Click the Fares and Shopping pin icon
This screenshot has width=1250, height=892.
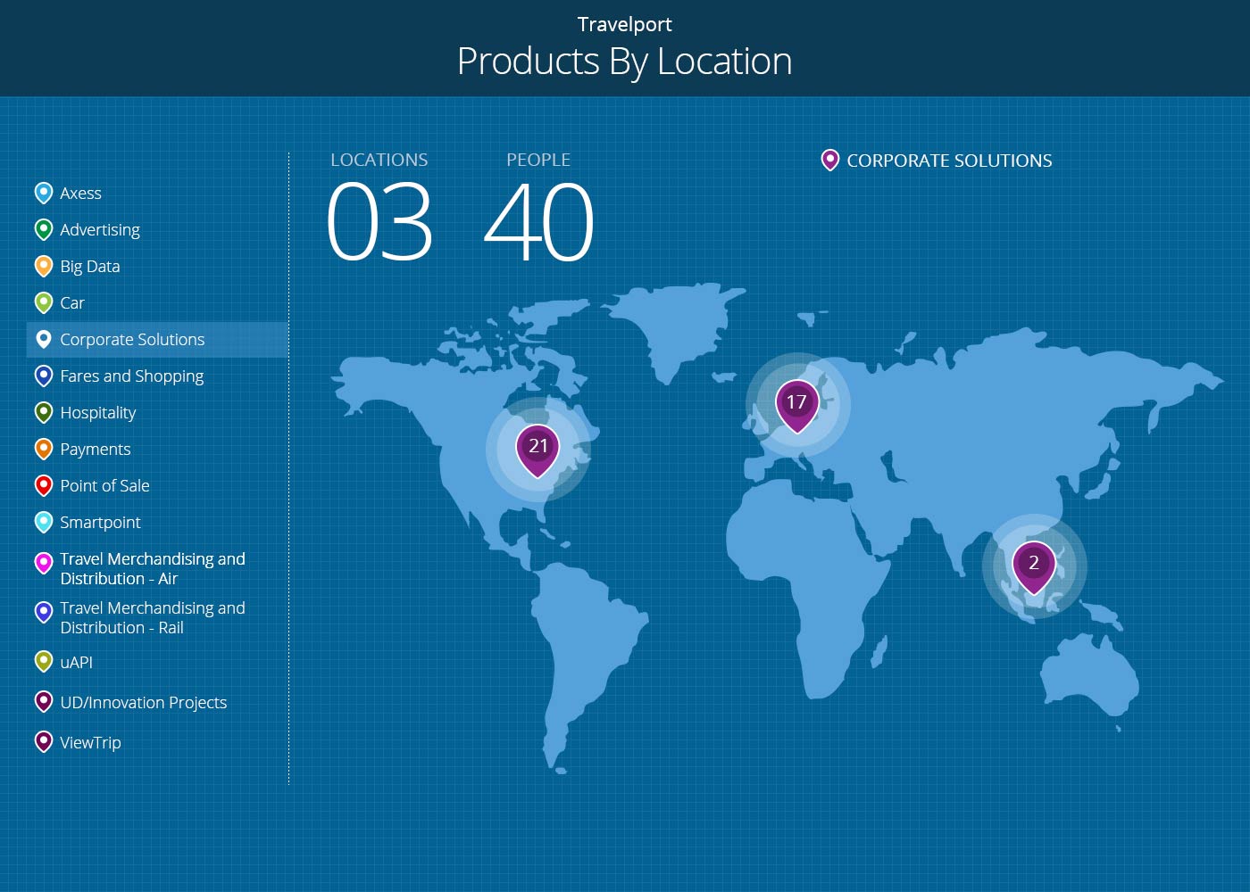point(43,376)
